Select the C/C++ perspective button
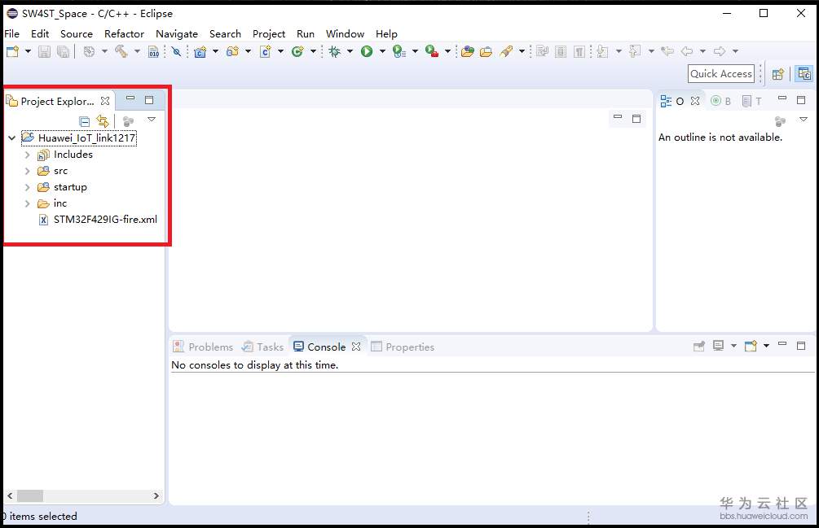This screenshot has width=819, height=528. coord(804,74)
